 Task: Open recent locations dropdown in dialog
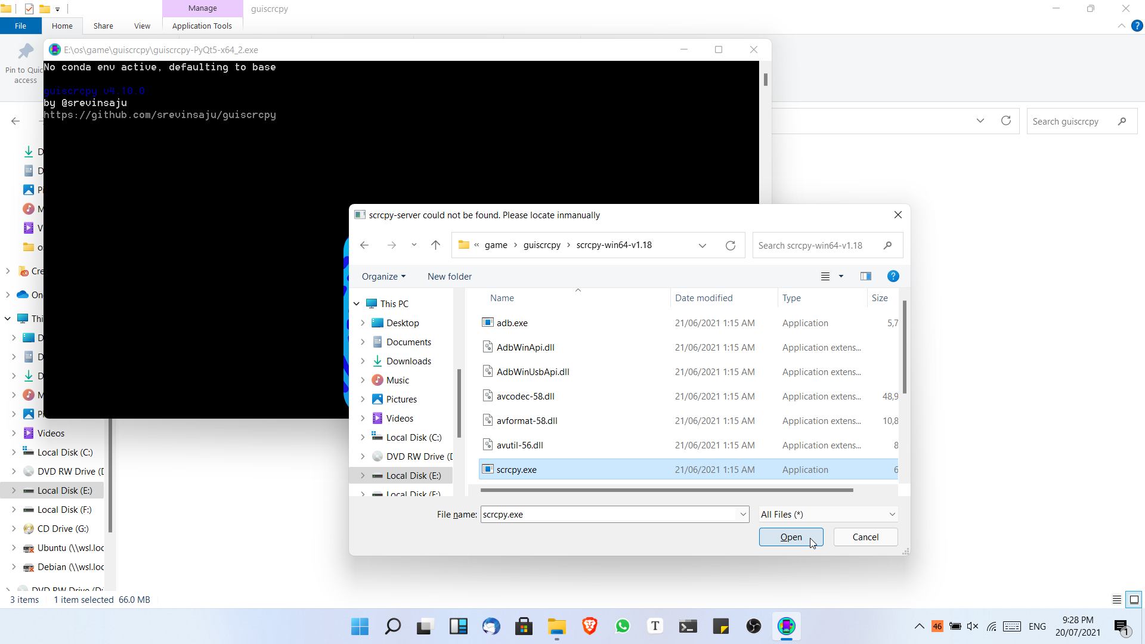[414, 245]
